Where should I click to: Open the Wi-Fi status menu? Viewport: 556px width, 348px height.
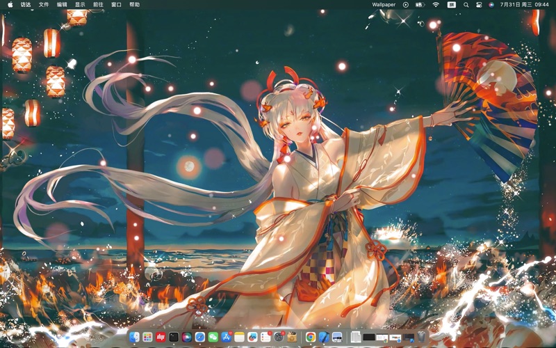tap(436, 5)
